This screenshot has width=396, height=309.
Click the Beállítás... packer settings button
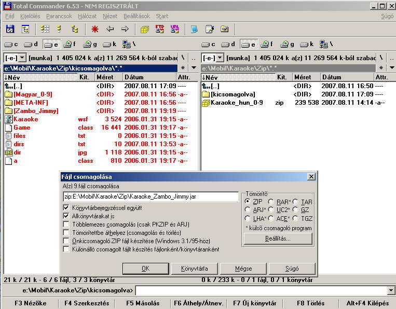(278, 238)
